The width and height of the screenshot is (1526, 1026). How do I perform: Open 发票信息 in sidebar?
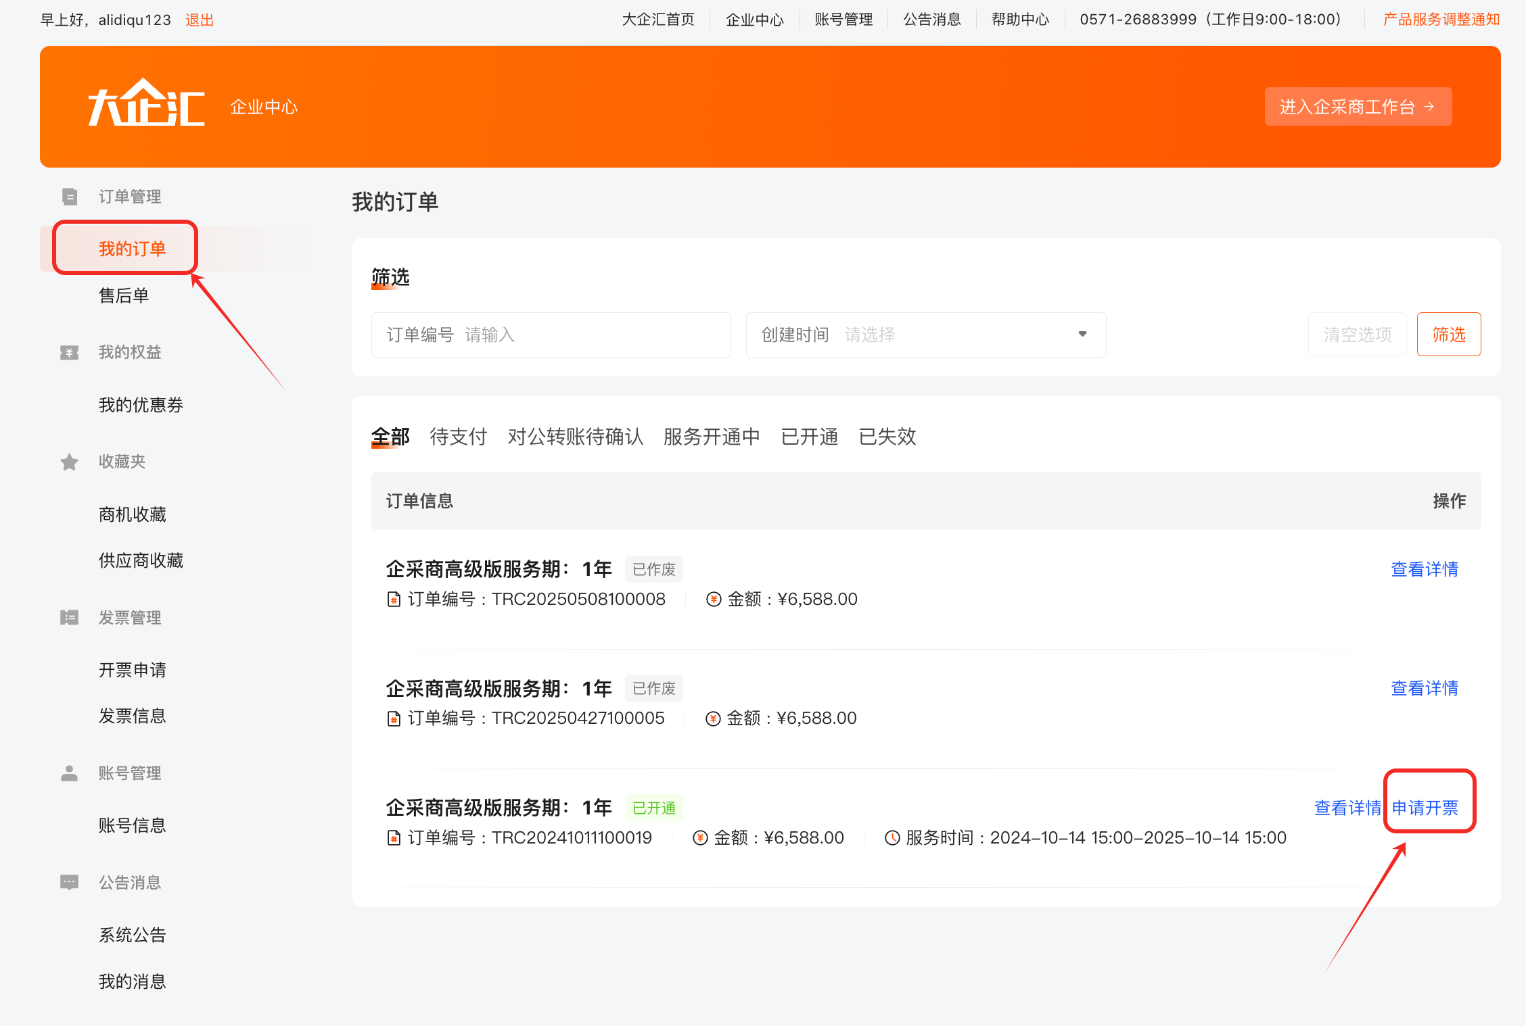coord(133,716)
